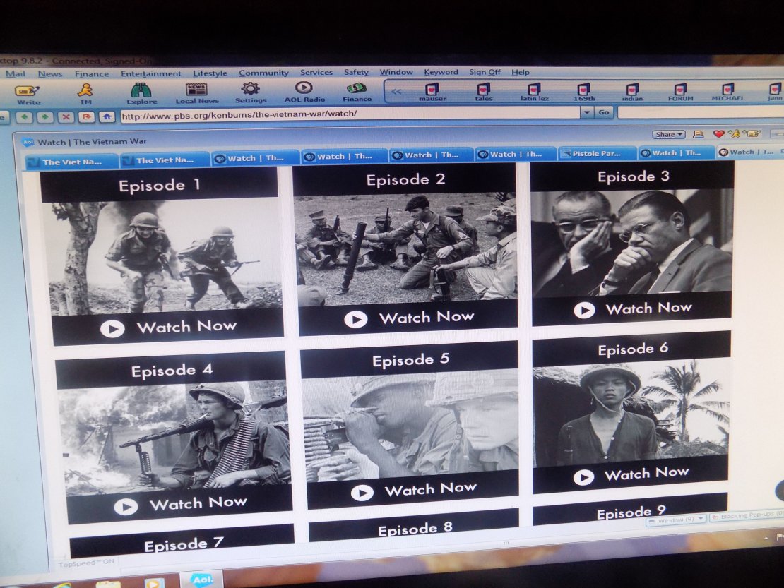Click the Episode 6 young soldier thumbnail
The image size is (784, 588).
tap(631, 413)
